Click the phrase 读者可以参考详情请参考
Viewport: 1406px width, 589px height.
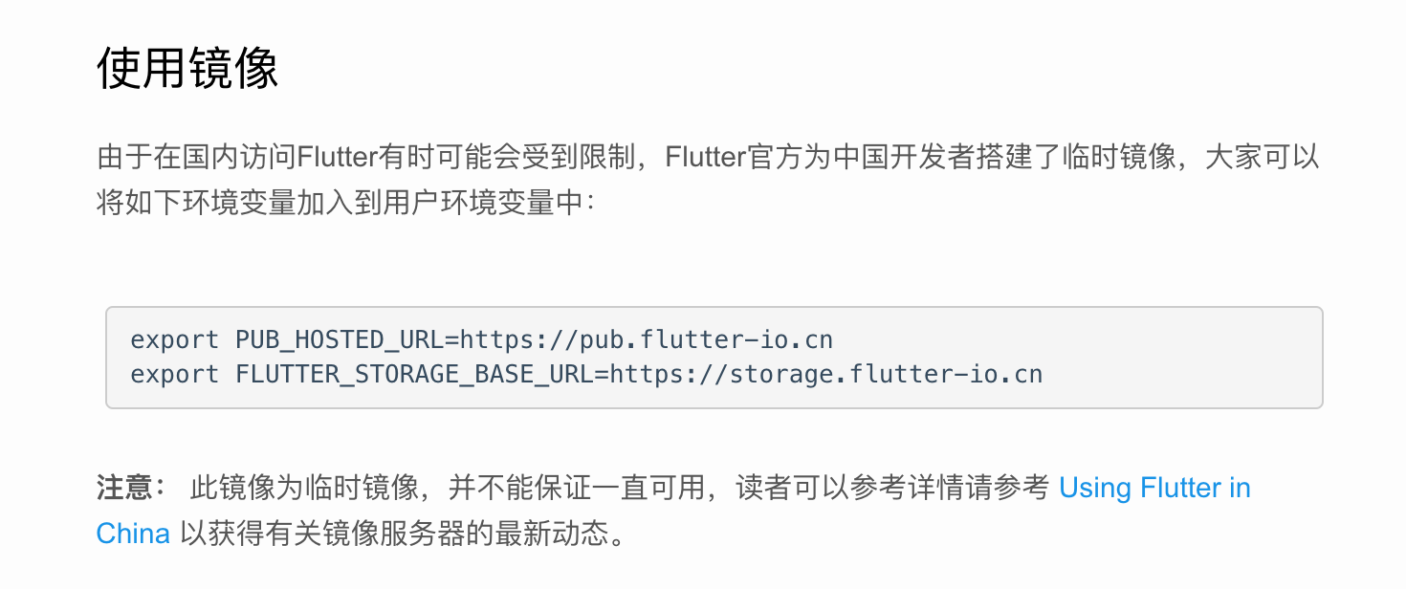892,489
